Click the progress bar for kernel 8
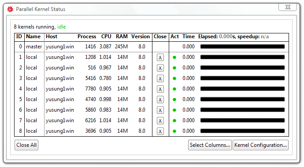Image resolution: width=304 pixels, height=167 pixels. coord(243,131)
